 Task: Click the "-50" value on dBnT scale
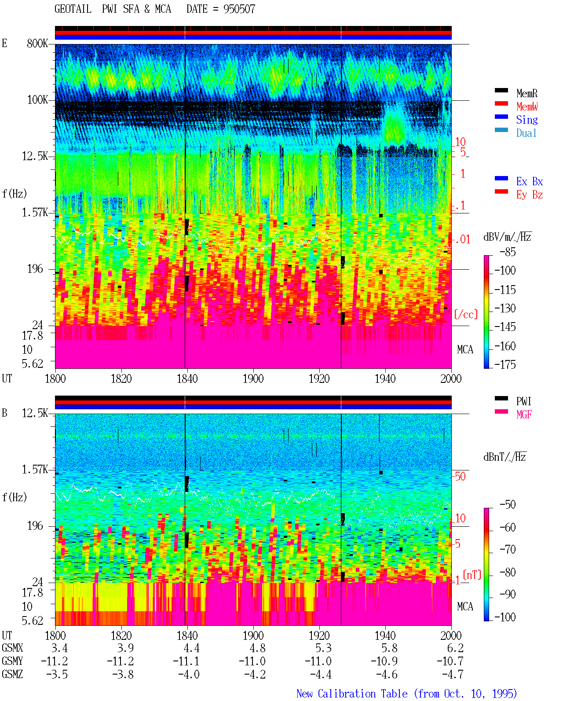point(508,504)
